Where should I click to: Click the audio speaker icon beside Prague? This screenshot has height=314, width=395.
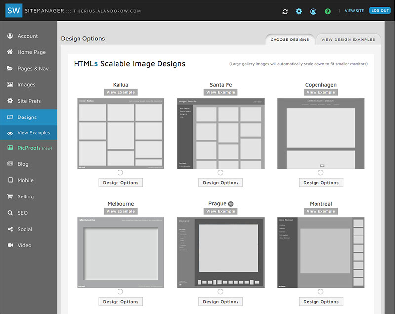click(231, 204)
